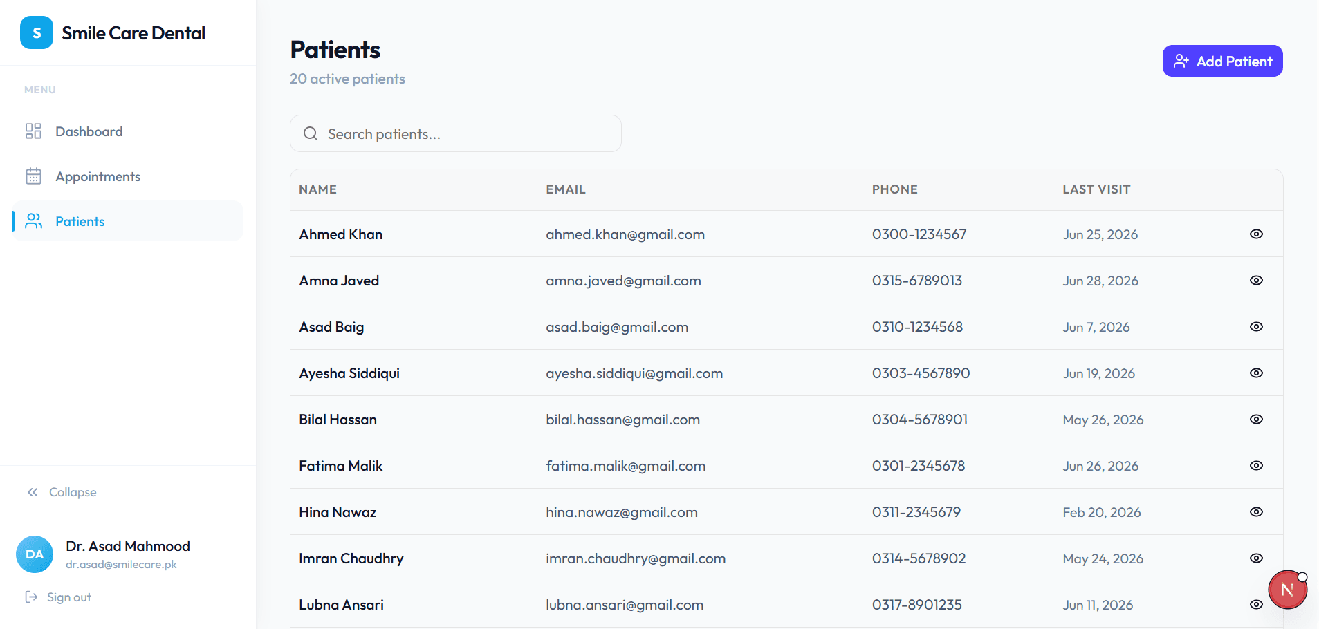1319x629 pixels.
Task: Select the Fatima Malik name cell
Action: point(340,466)
